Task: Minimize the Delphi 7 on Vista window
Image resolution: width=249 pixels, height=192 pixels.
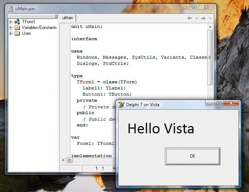Action: (210, 103)
